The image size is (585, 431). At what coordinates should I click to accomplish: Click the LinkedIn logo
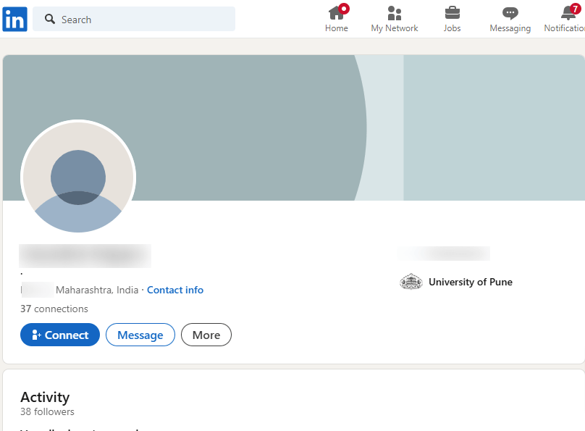[14, 19]
